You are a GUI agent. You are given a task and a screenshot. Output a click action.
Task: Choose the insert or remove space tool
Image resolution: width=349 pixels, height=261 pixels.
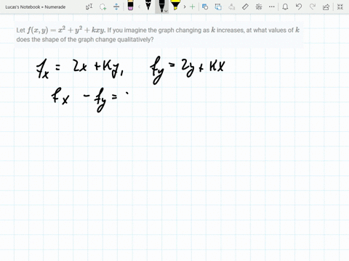pyautogui.click(x=116, y=7)
